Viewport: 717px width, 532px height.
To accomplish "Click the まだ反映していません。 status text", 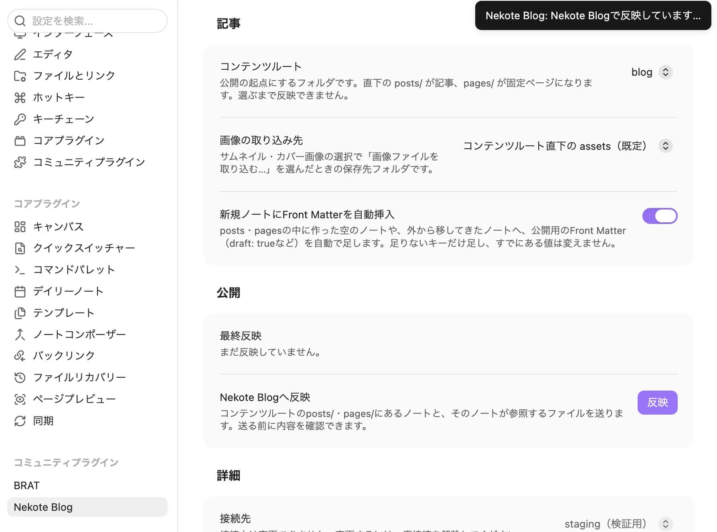I will [271, 352].
